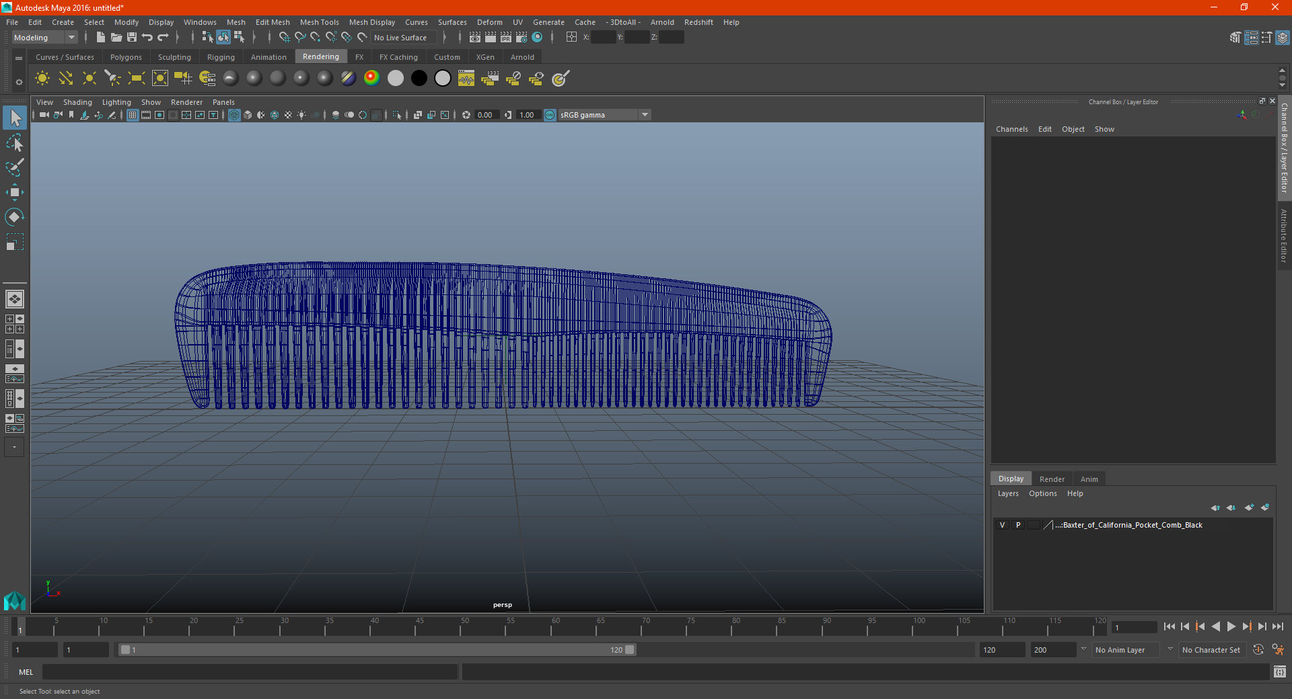Create a camera from the shelf
The height and width of the screenshot is (699, 1292).
[x=184, y=79]
